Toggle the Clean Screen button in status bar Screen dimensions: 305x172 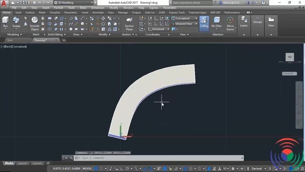pos(297,169)
